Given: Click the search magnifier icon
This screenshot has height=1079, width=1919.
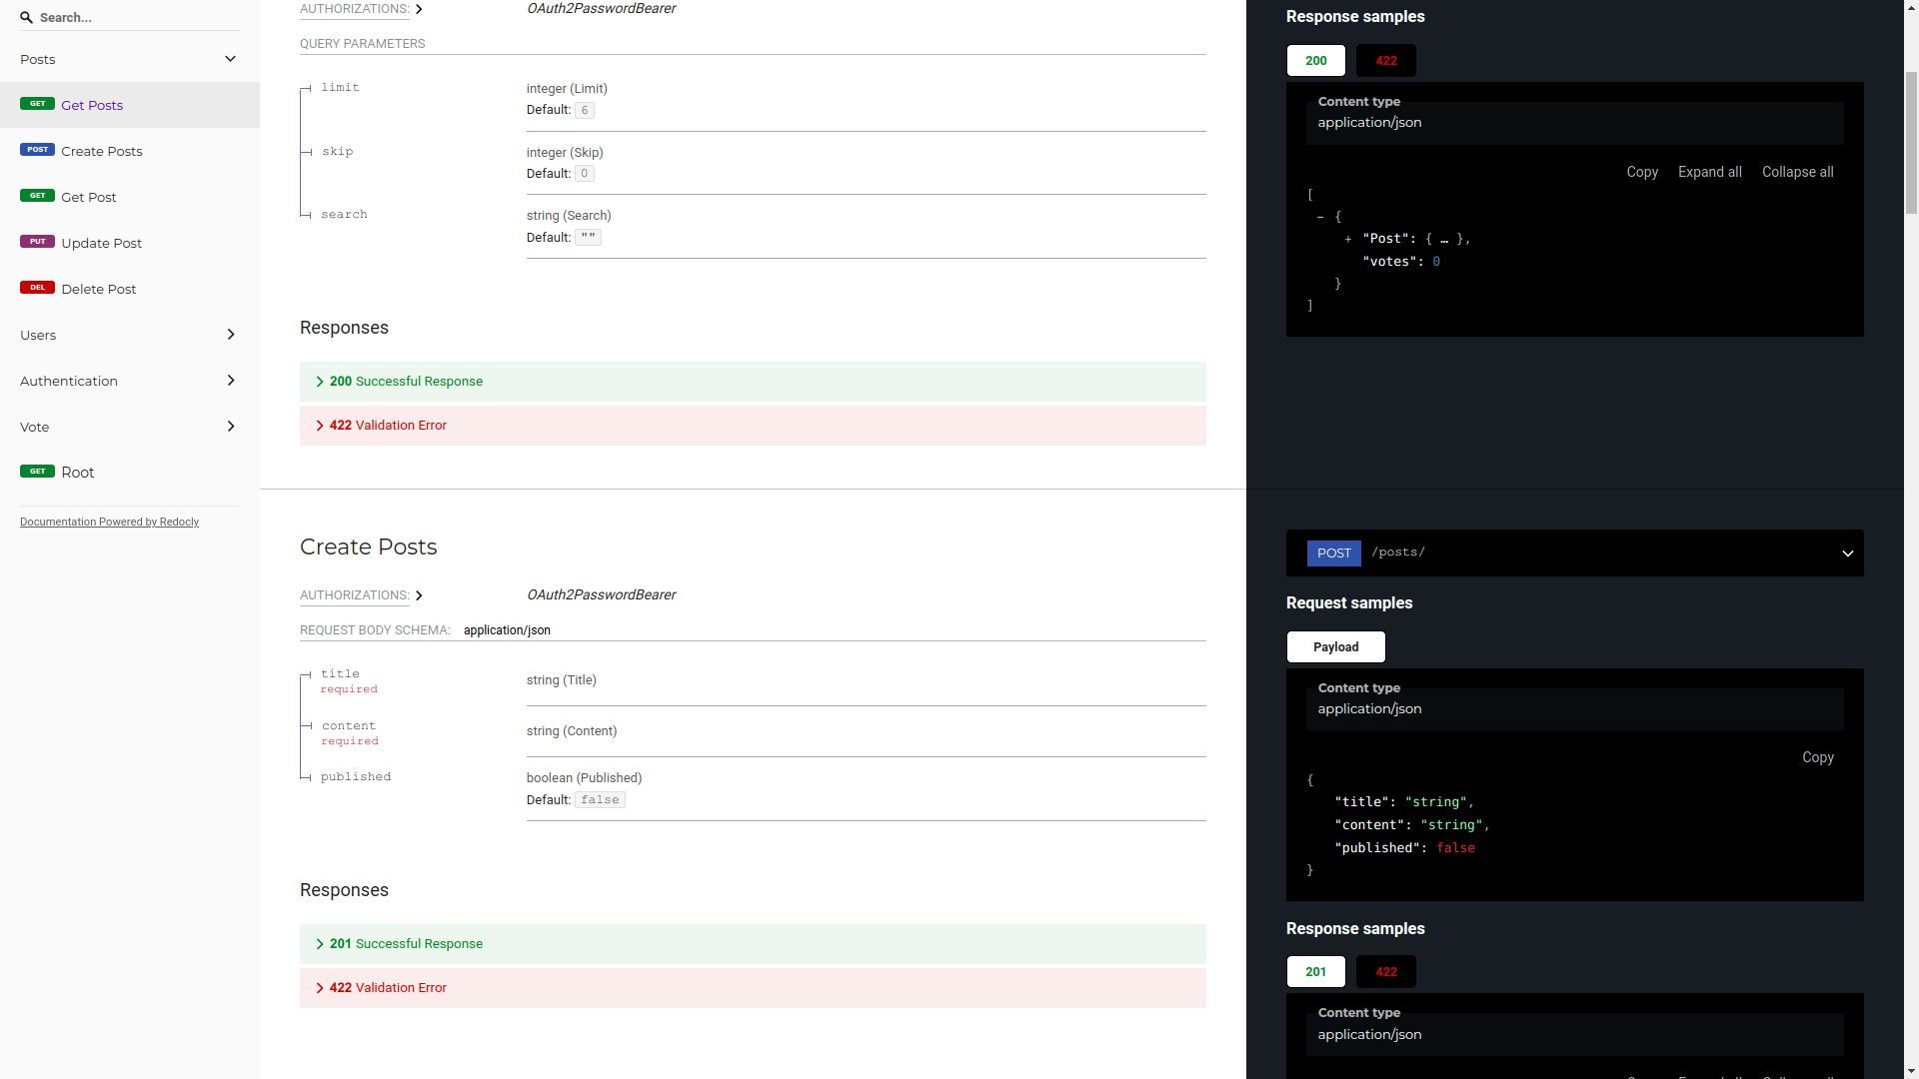Looking at the screenshot, I should [x=26, y=17].
